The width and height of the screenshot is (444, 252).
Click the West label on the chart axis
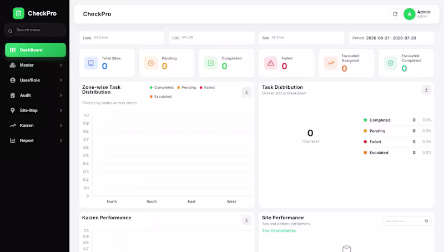tap(231, 201)
